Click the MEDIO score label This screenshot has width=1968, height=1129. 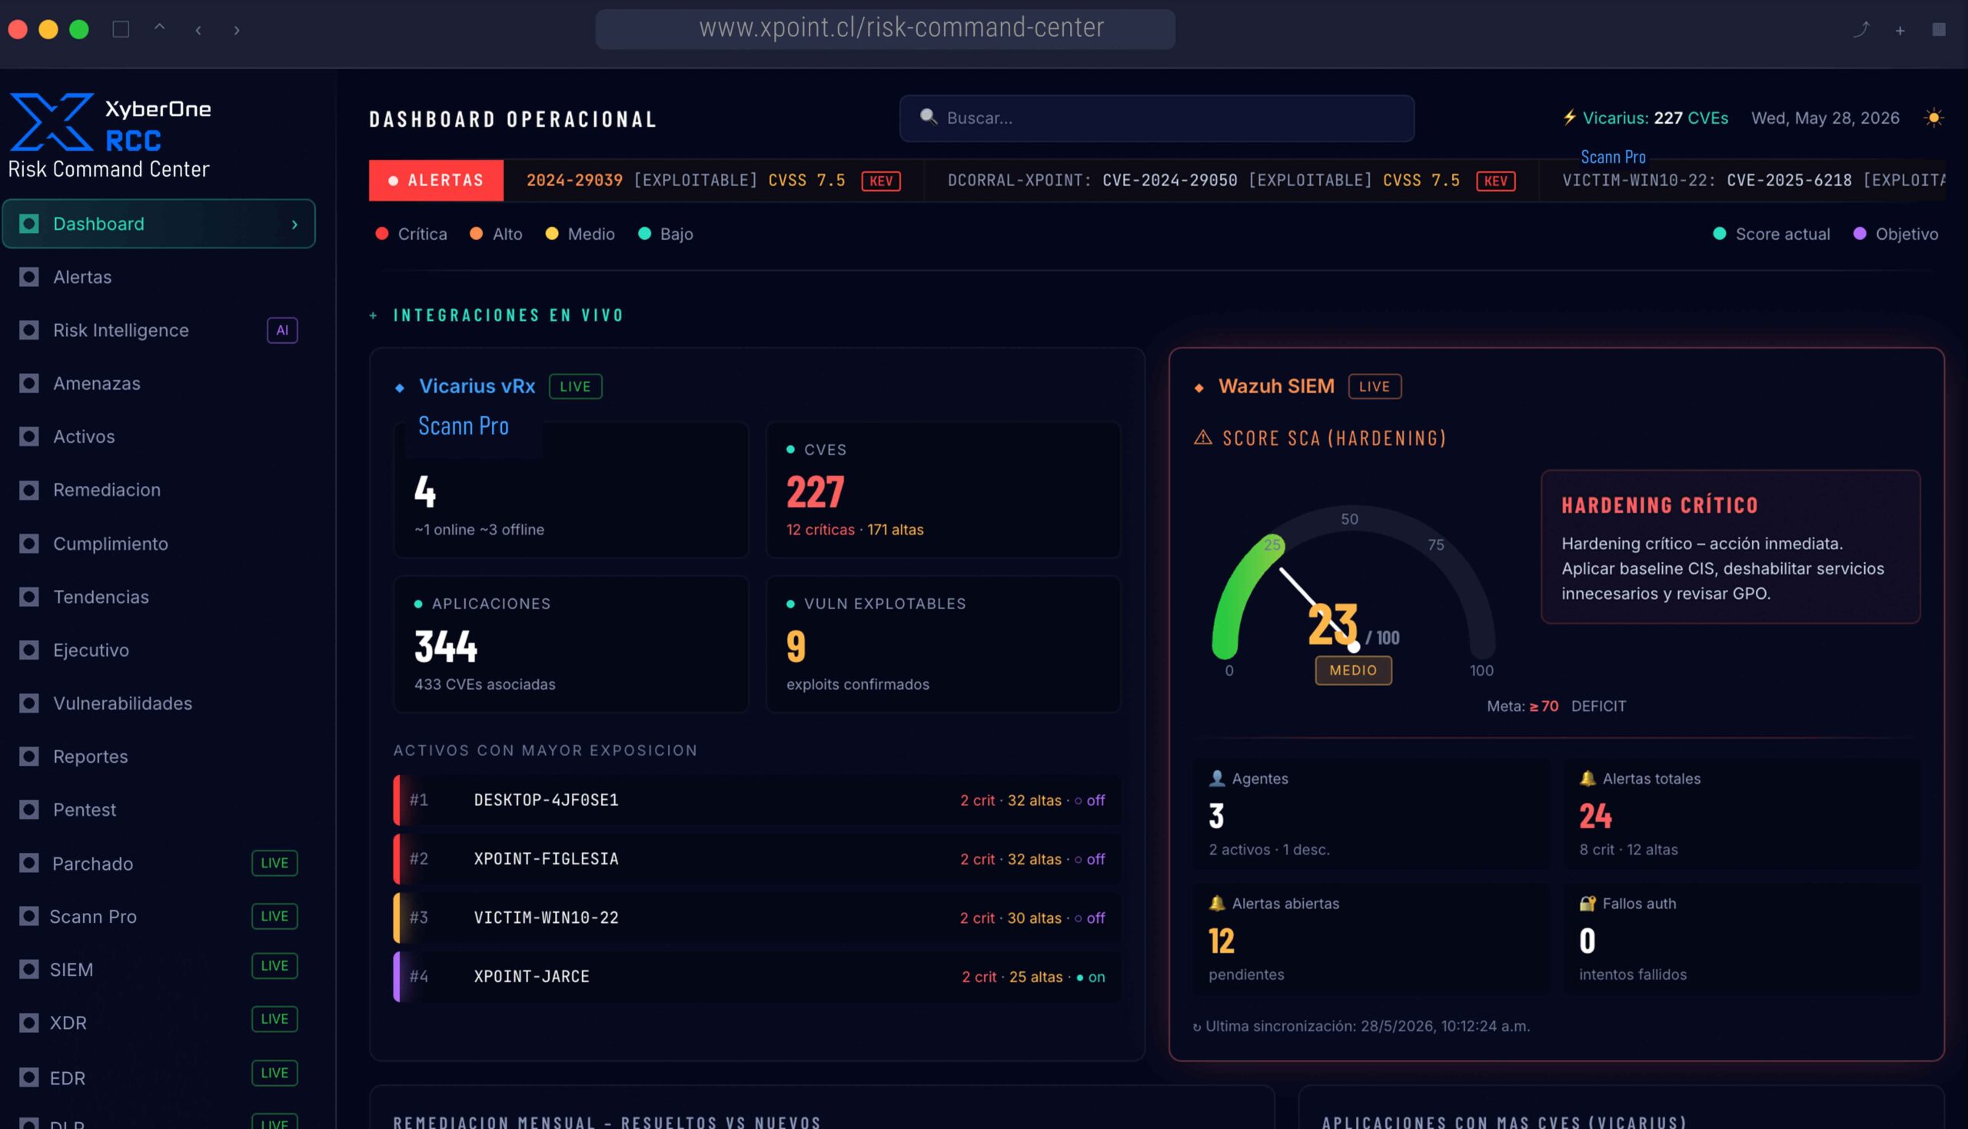point(1352,670)
